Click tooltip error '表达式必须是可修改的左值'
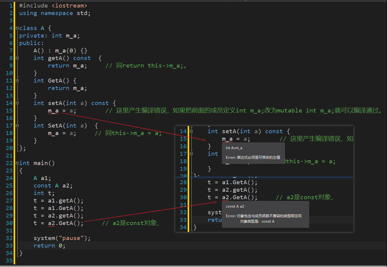Screen dimensions: 387x267 (258, 157)
